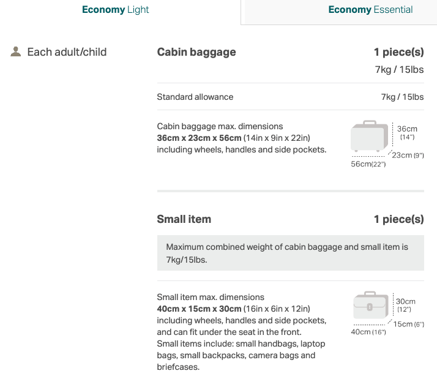Click the adult/child person icon

pos(16,52)
